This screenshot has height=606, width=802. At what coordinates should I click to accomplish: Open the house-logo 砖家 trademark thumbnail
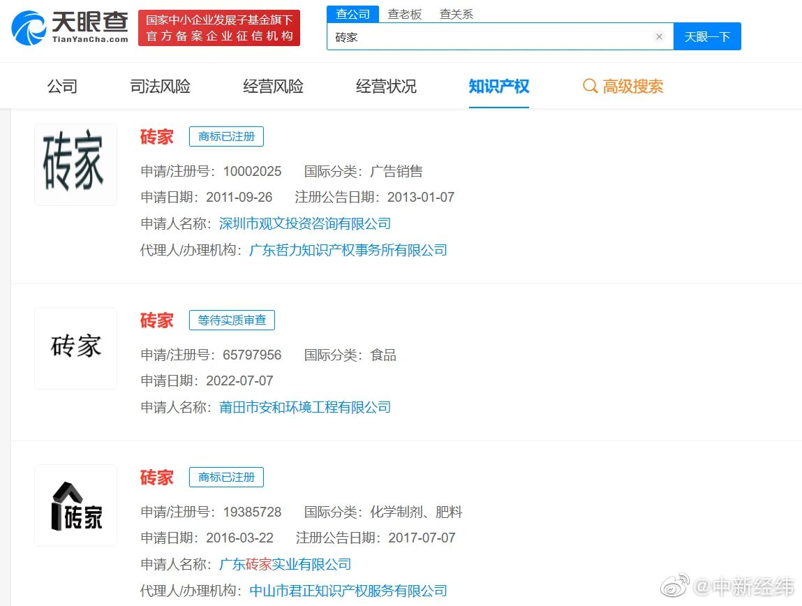click(75, 505)
